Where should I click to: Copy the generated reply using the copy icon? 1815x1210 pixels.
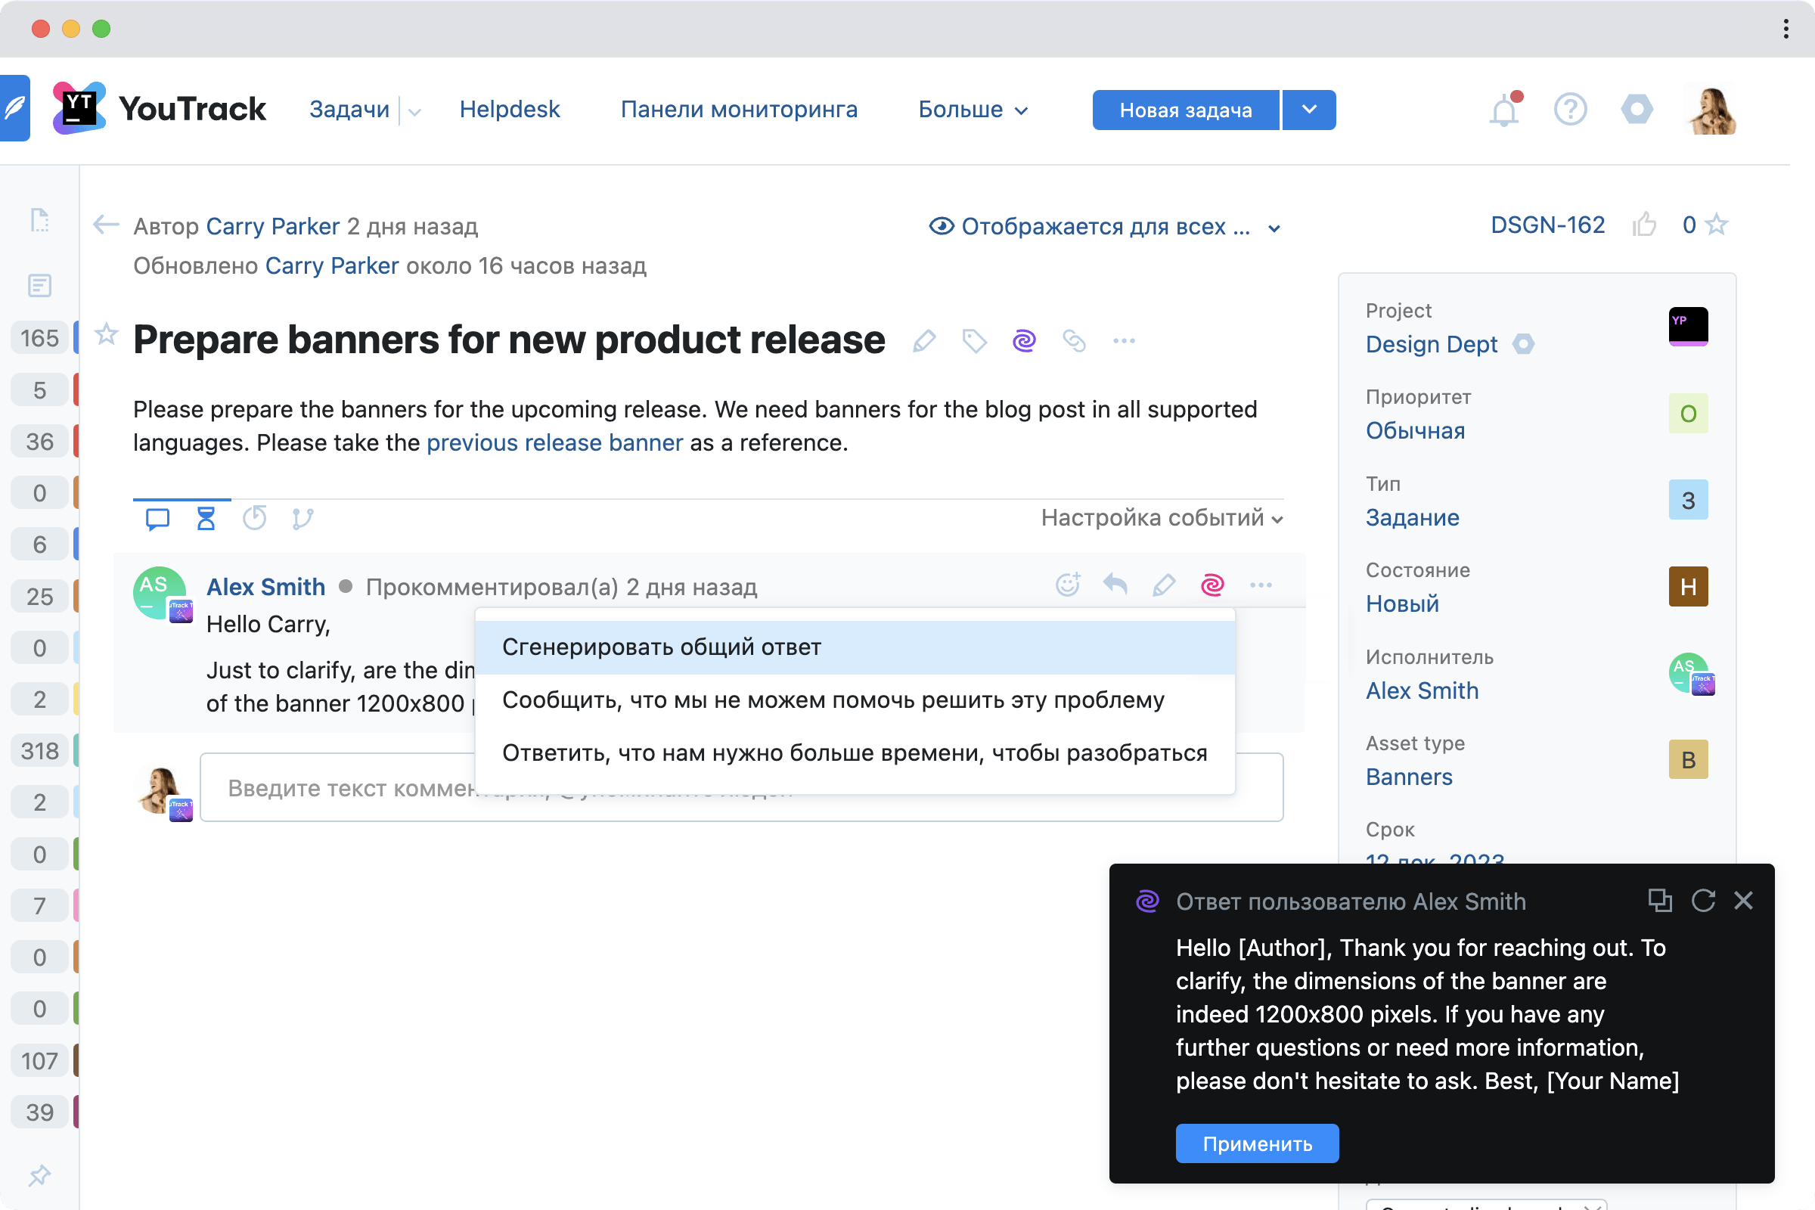[1659, 901]
